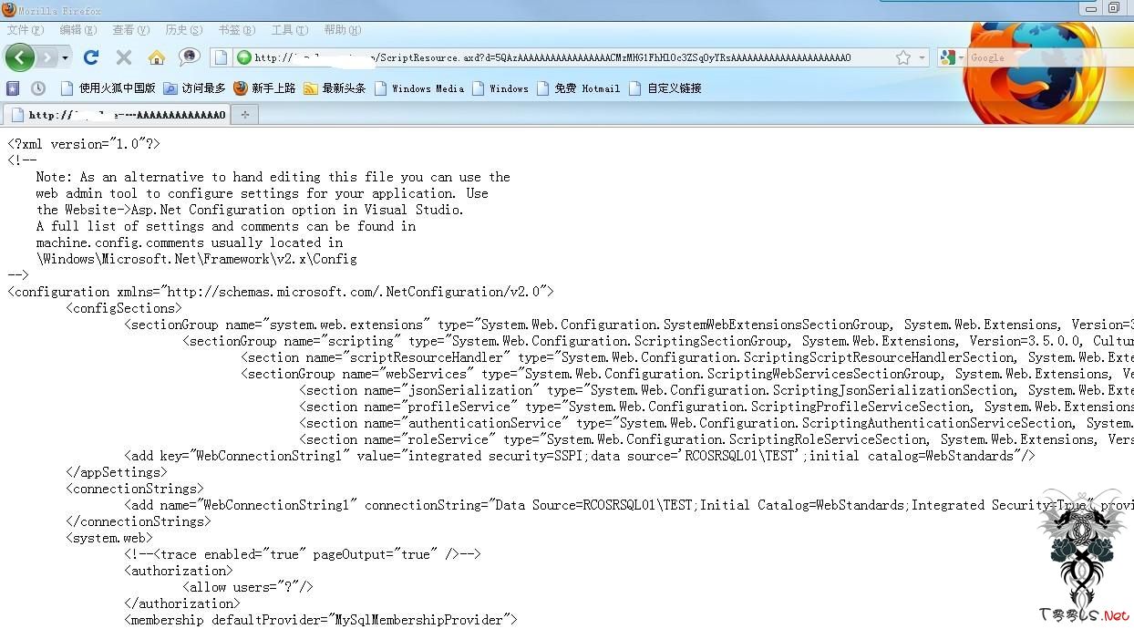Open the 帮助 (Help) menu

click(343, 30)
